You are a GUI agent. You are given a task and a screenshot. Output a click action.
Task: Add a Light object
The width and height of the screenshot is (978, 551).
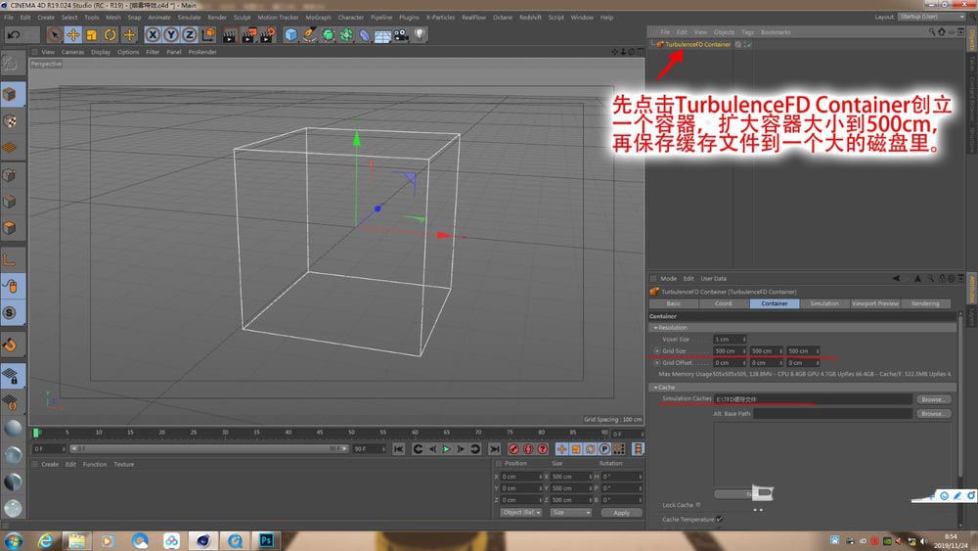point(420,35)
